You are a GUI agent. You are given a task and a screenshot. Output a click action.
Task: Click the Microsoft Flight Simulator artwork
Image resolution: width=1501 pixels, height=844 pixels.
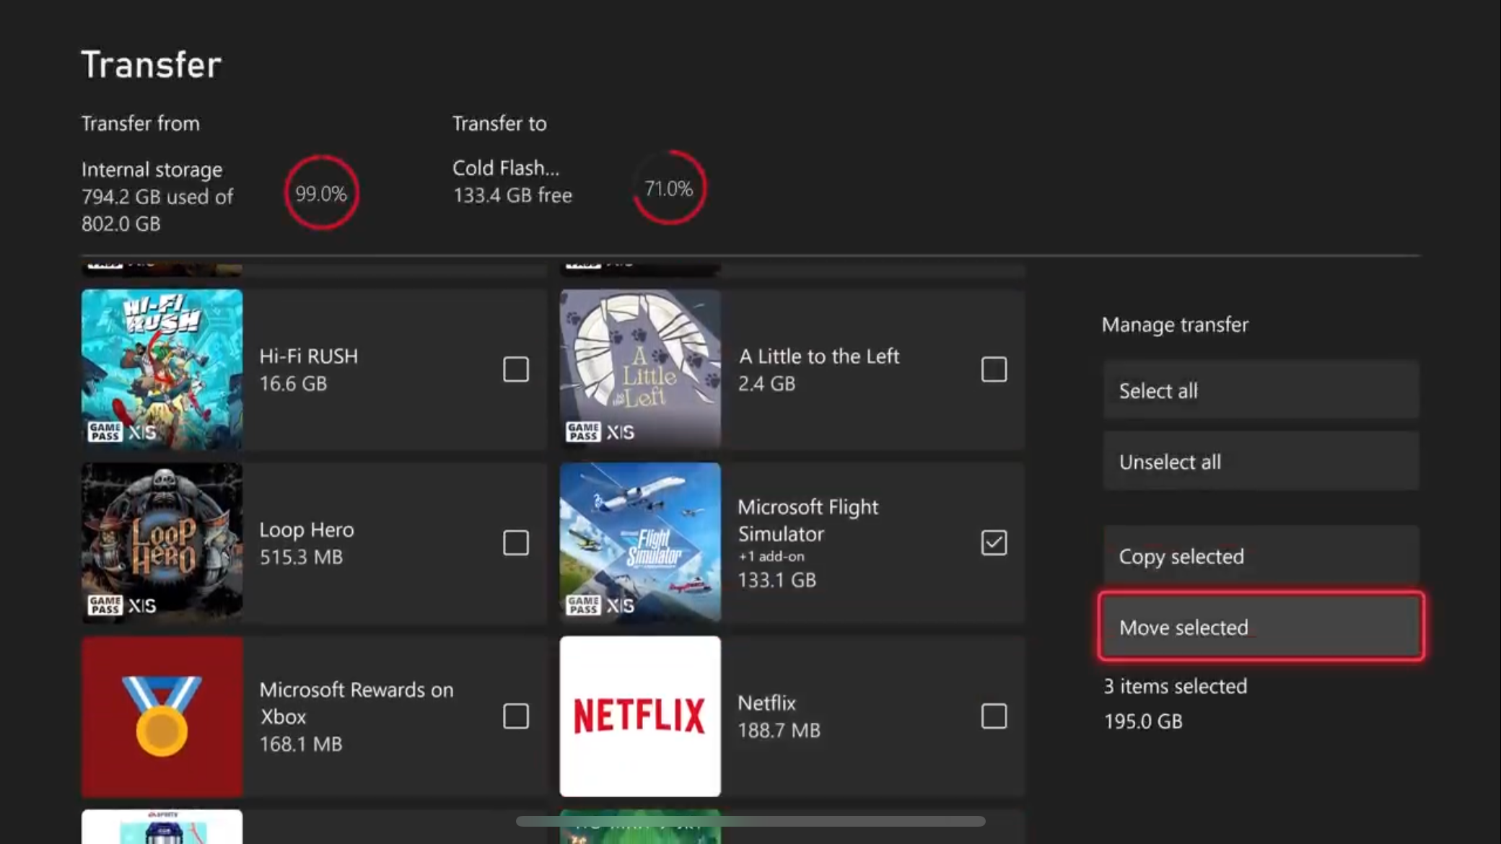(x=639, y=542)
